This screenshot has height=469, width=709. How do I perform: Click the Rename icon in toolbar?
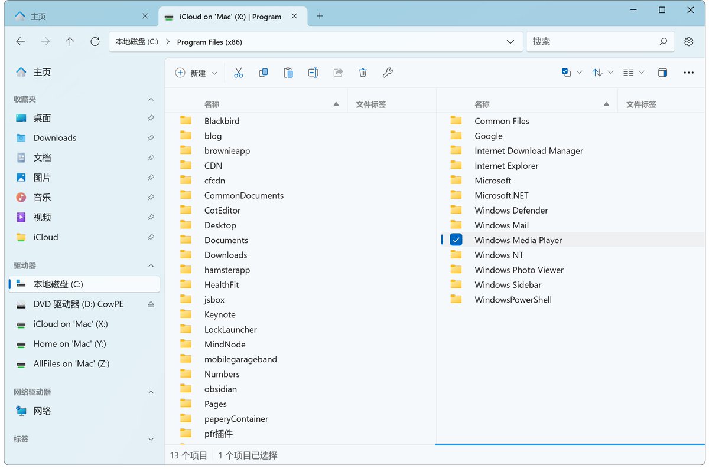point(313,73)
